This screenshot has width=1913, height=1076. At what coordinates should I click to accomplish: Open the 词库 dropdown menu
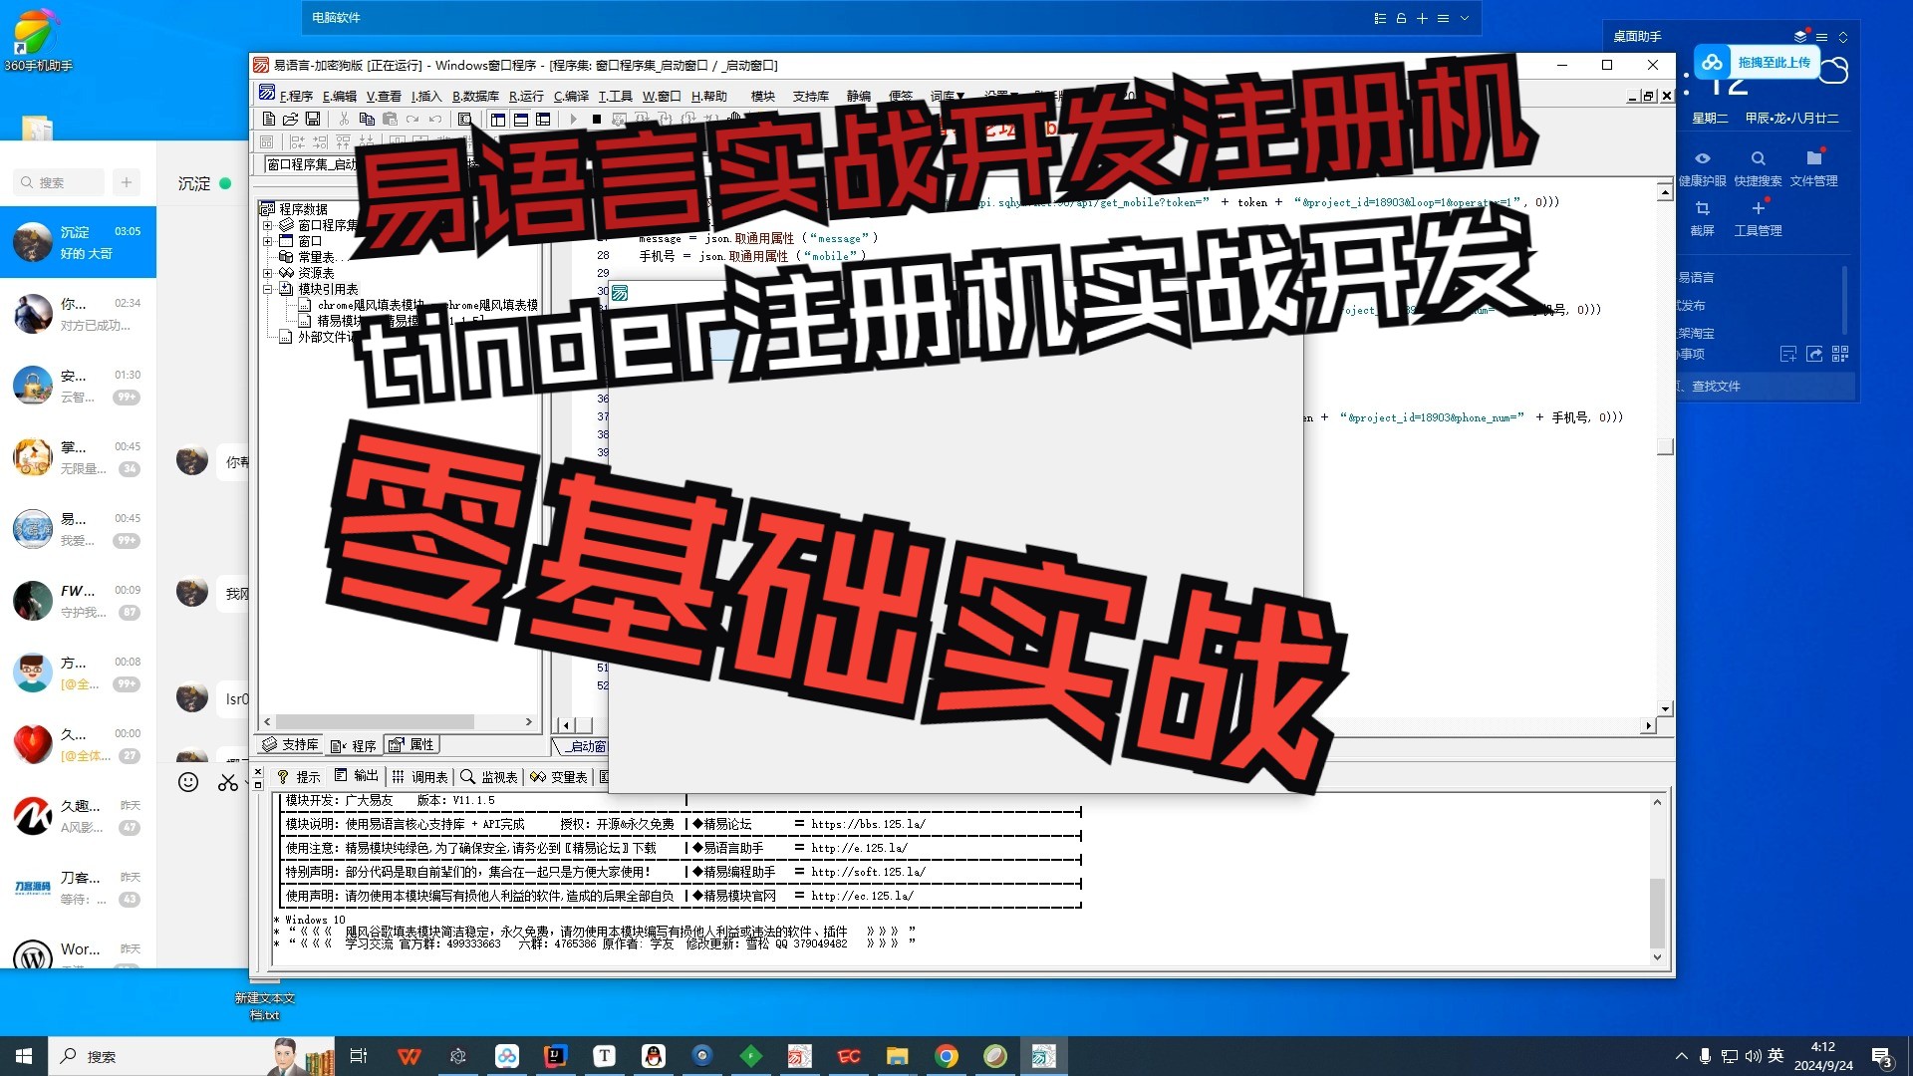click(x=947, y=96)
